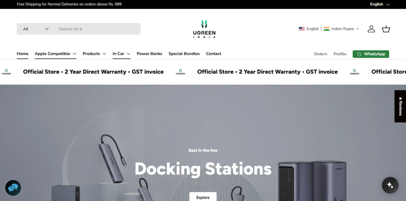Screen dimensions: 406x201
Task: Open the user account icon
Action: 371,28
